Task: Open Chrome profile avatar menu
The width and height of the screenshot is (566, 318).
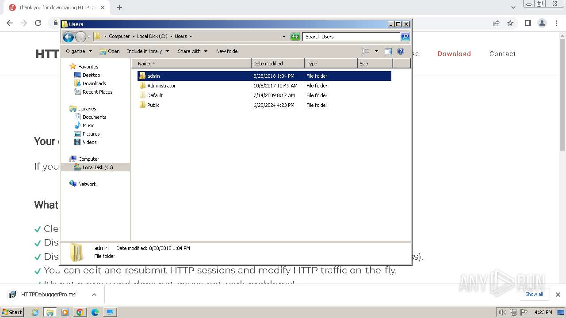Action: pyautogui.click(x=542, y=23)
